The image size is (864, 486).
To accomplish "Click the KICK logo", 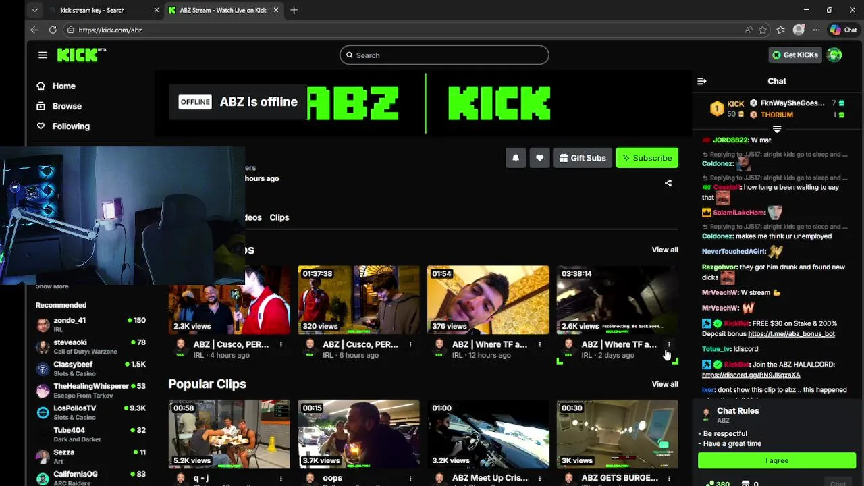I will click(x=81, y=55).
